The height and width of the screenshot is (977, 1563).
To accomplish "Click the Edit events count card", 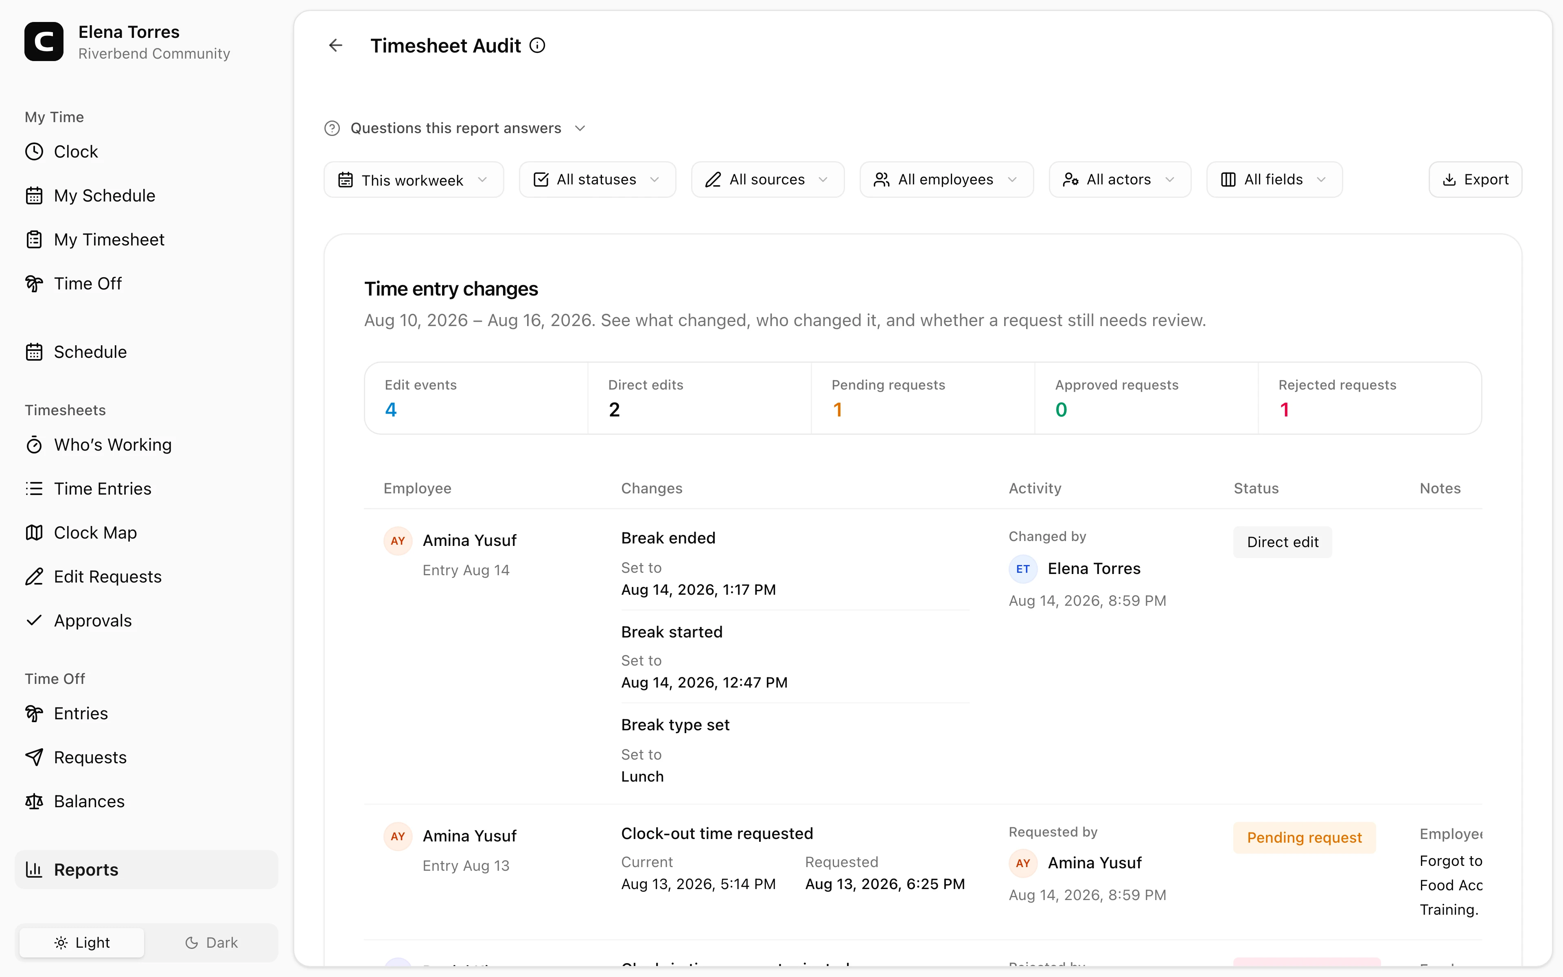I will pos(477,398).
